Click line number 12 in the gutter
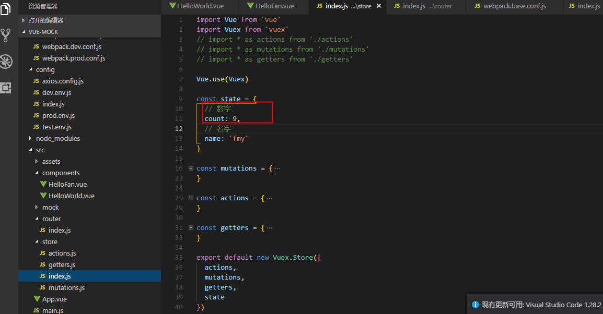603x314 pixels. (x=179, y=129)
